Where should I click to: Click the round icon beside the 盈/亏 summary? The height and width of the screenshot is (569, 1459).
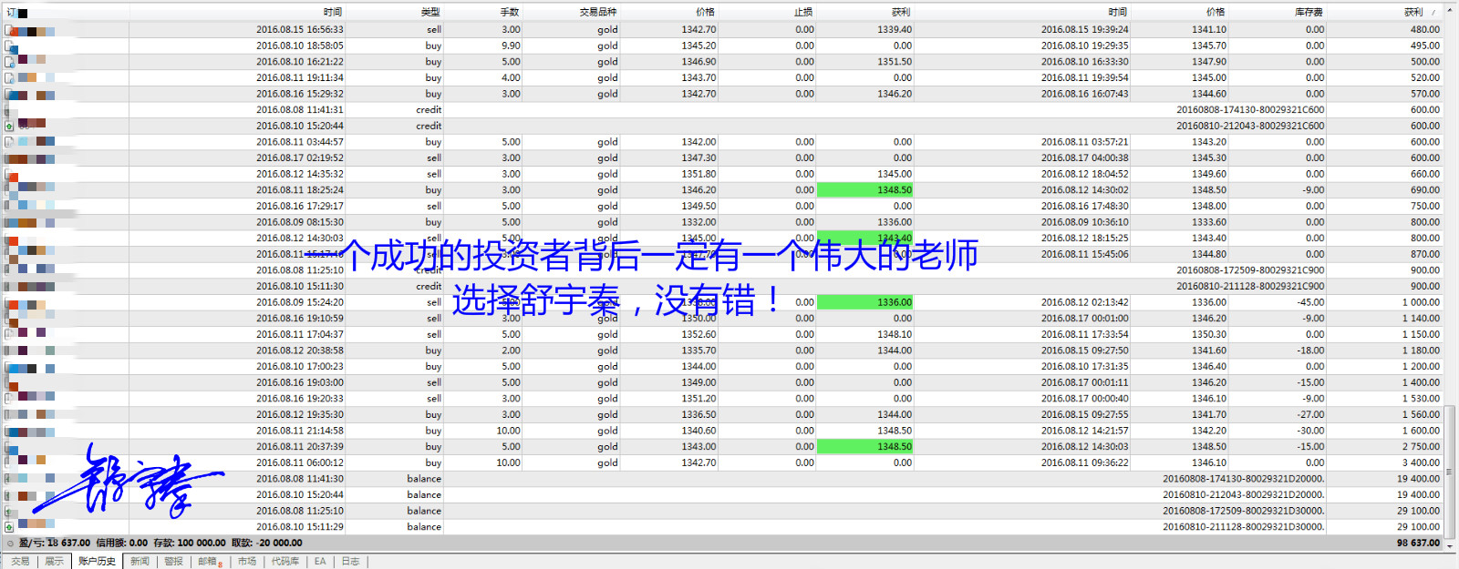10,544
